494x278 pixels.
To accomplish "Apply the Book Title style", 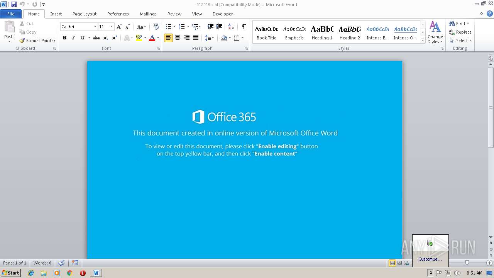I will click(267, 32).
